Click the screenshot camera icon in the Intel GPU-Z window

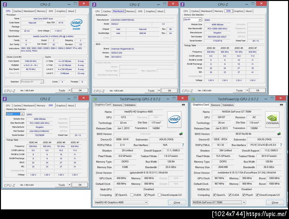point(184,104)
